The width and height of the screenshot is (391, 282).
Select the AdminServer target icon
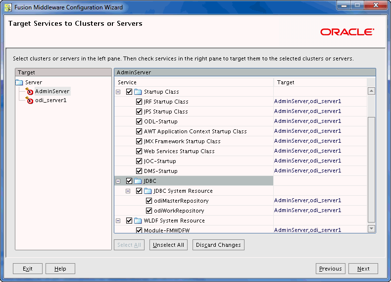pos(29,91)
